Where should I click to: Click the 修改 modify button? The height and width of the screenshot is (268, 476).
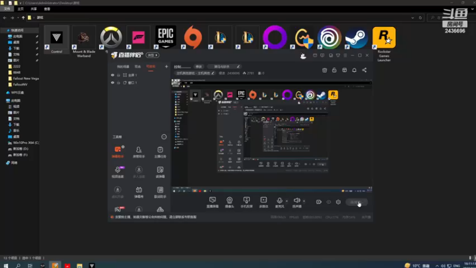click(x=199, y=67)
